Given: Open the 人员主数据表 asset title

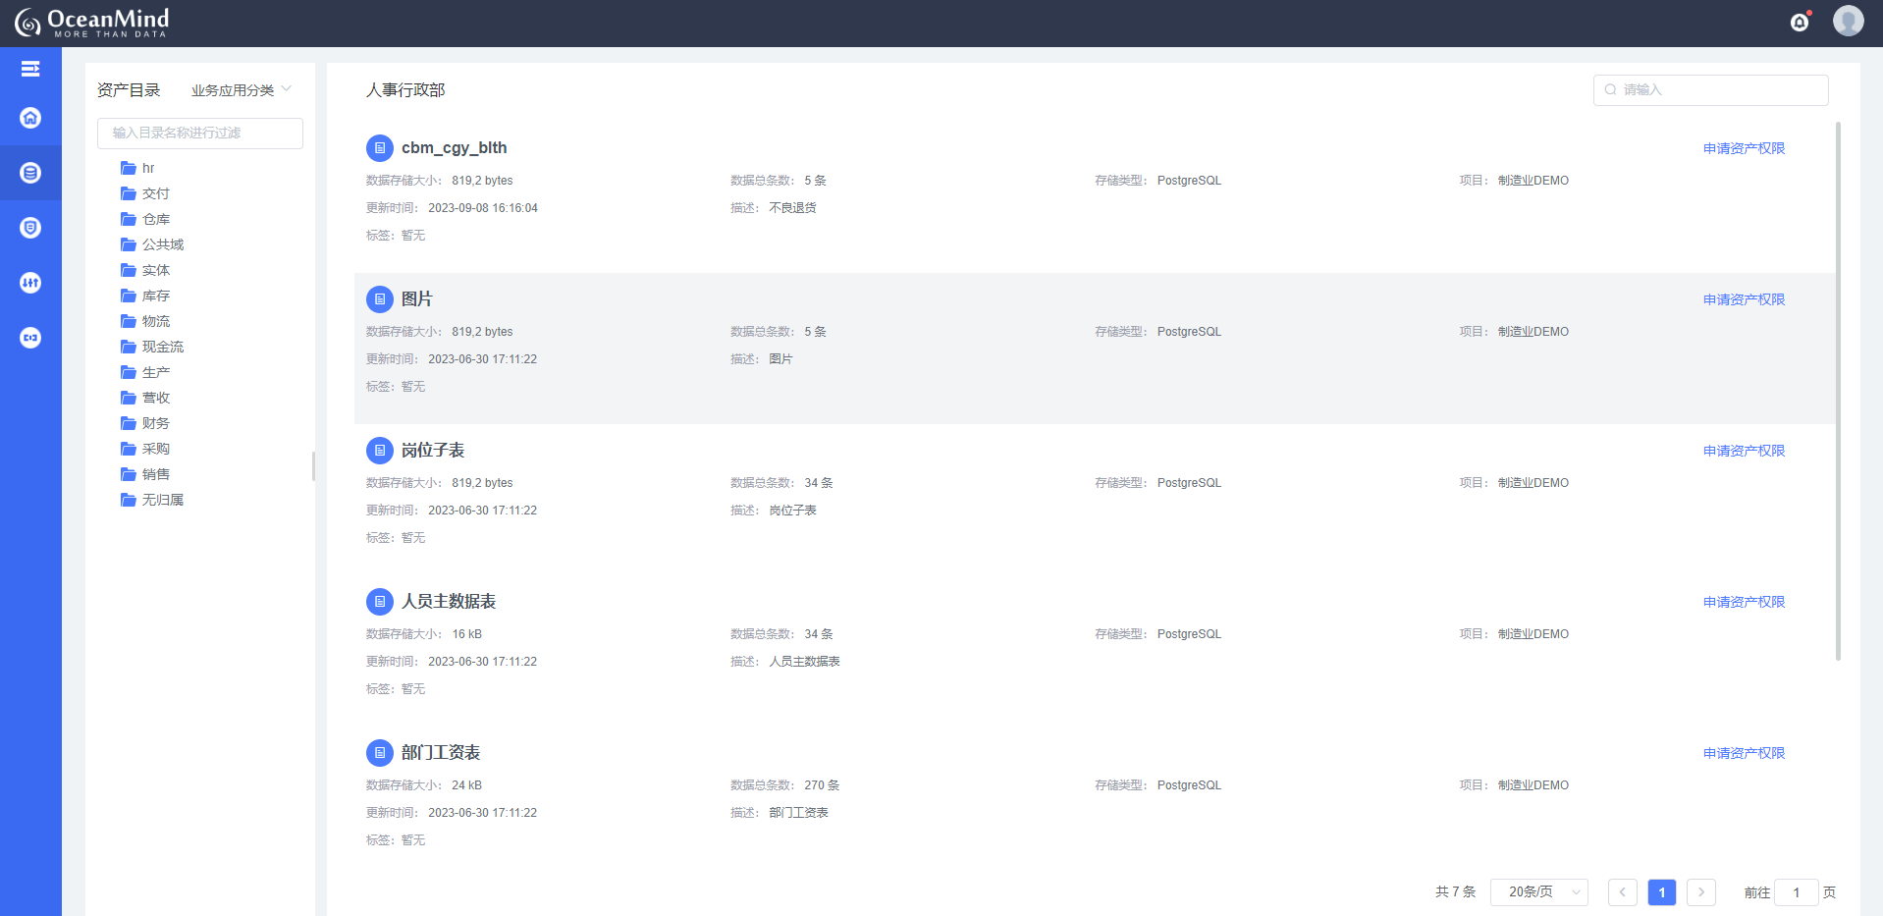Looking at the screenshot, I should tap(449, 602).
